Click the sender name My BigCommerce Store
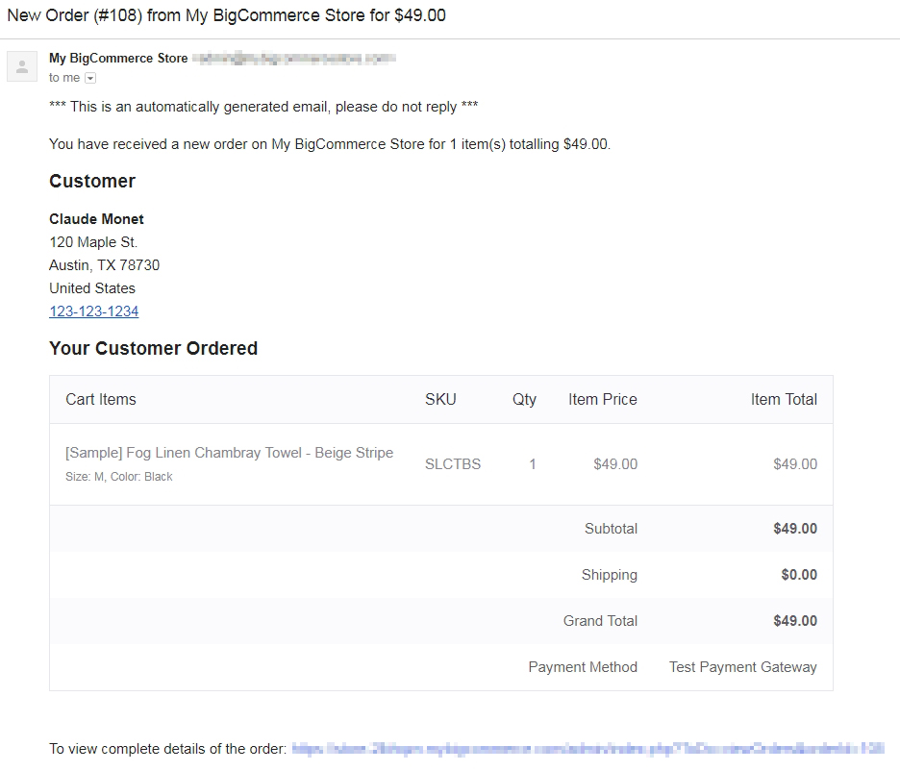Viewport: 900px width, 771px height. click(x=117, y=58)
